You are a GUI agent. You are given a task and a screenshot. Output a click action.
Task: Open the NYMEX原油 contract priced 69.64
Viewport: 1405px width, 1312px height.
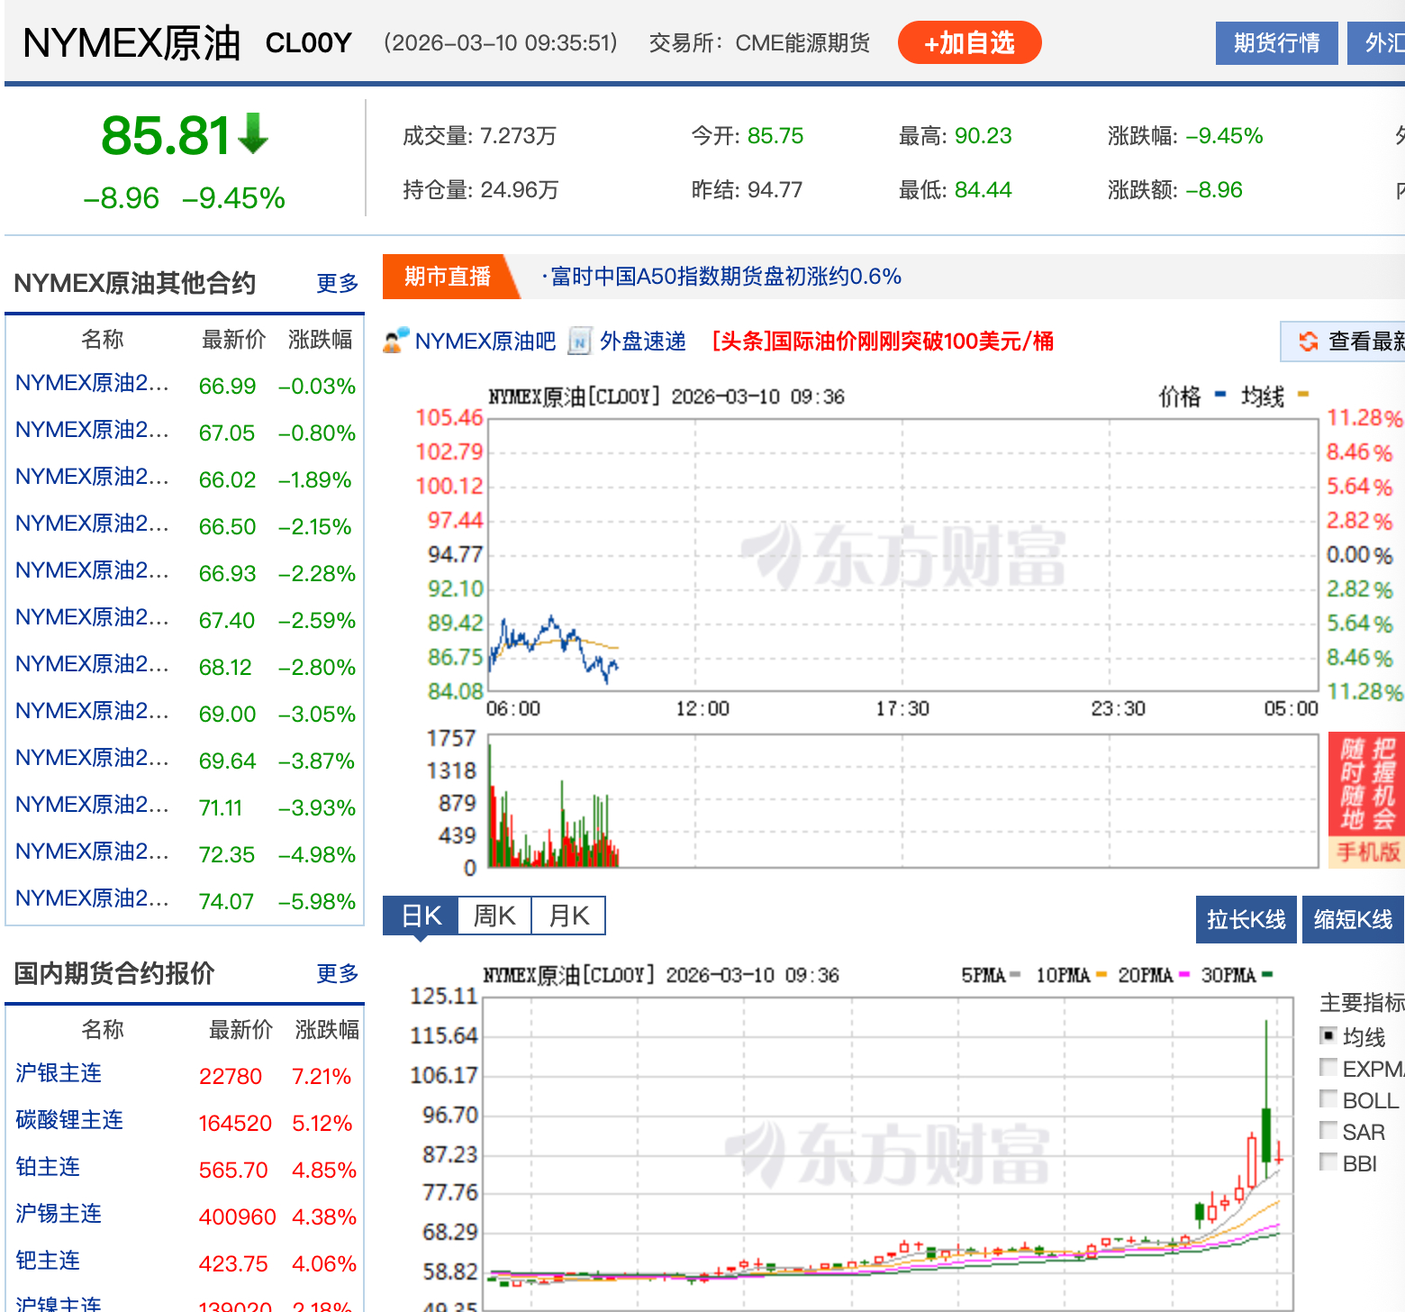(x=92, y=760)
